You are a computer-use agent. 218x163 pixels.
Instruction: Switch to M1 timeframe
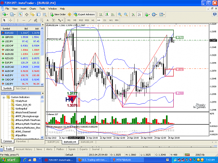point(69,20)
